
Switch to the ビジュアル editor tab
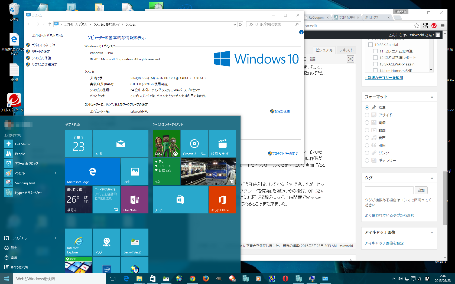click(324, 50)
